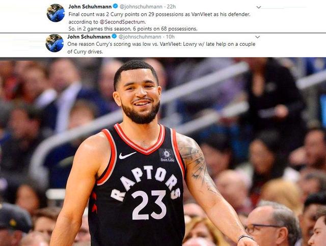Open the 22h timestamp link

point(171,7)
